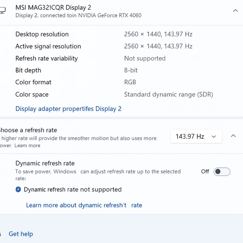The width and height of the screenshot is (243, 243).
Task: Click the Standard dynamic range (SDR) value
Action: point(168,95)
